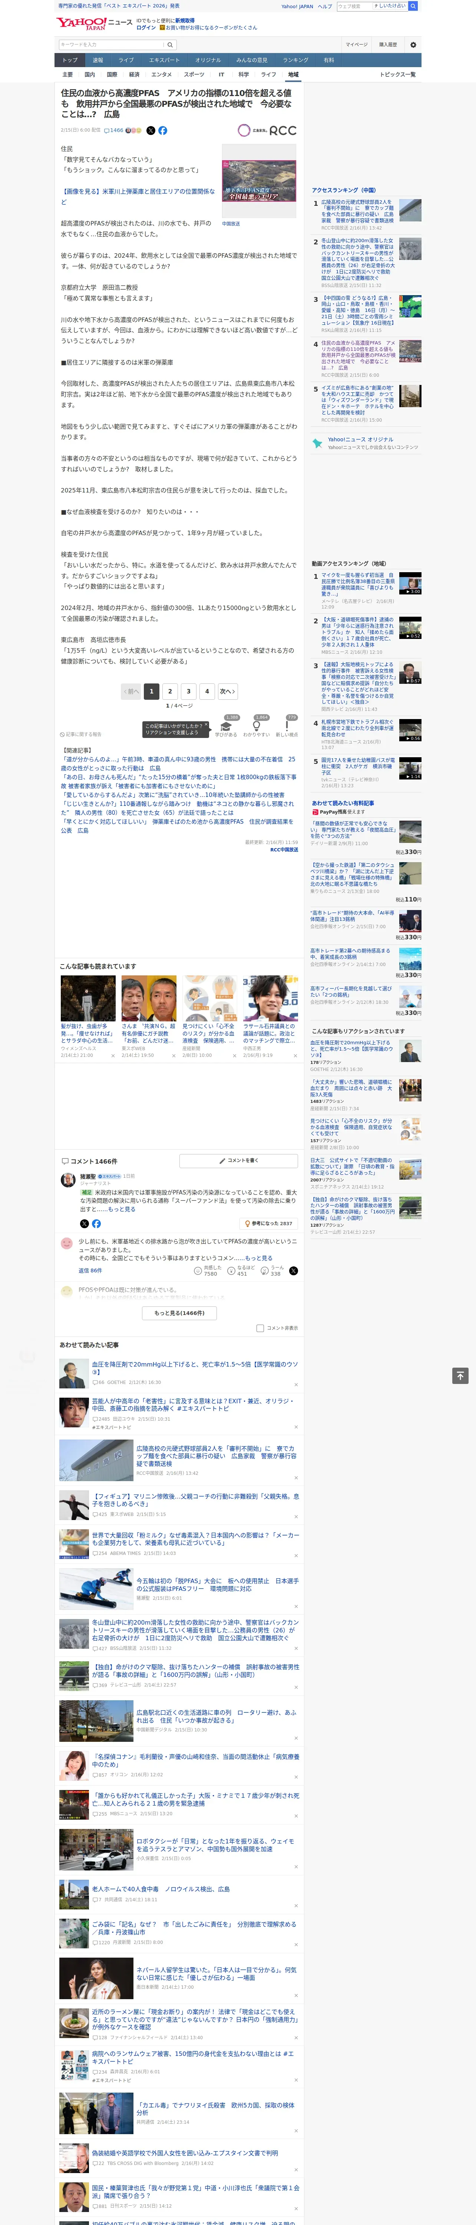Go to article page 2
The image size is (476, 2225).
click(x=170, y=691)
